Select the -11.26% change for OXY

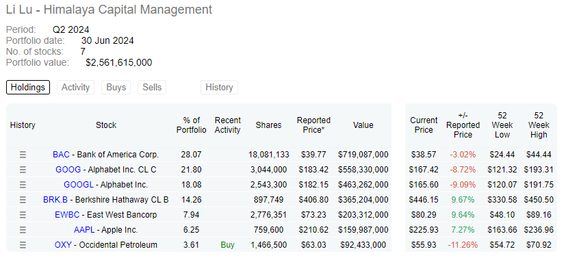[x=463, y=245]
